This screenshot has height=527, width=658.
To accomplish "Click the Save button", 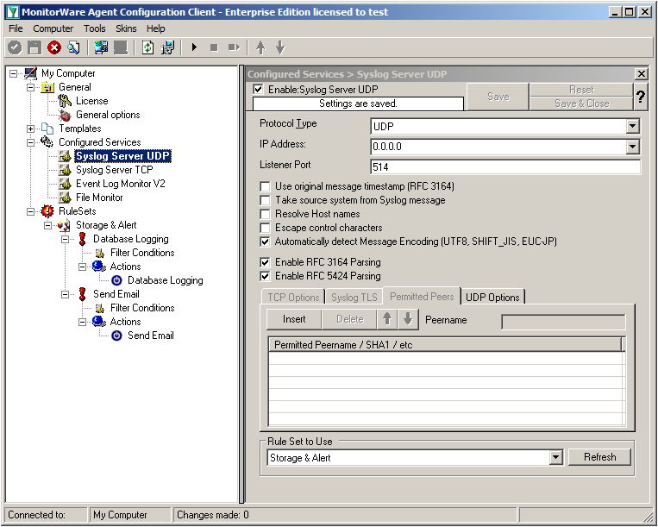I will pyautogui.click(x=498, y=97).
